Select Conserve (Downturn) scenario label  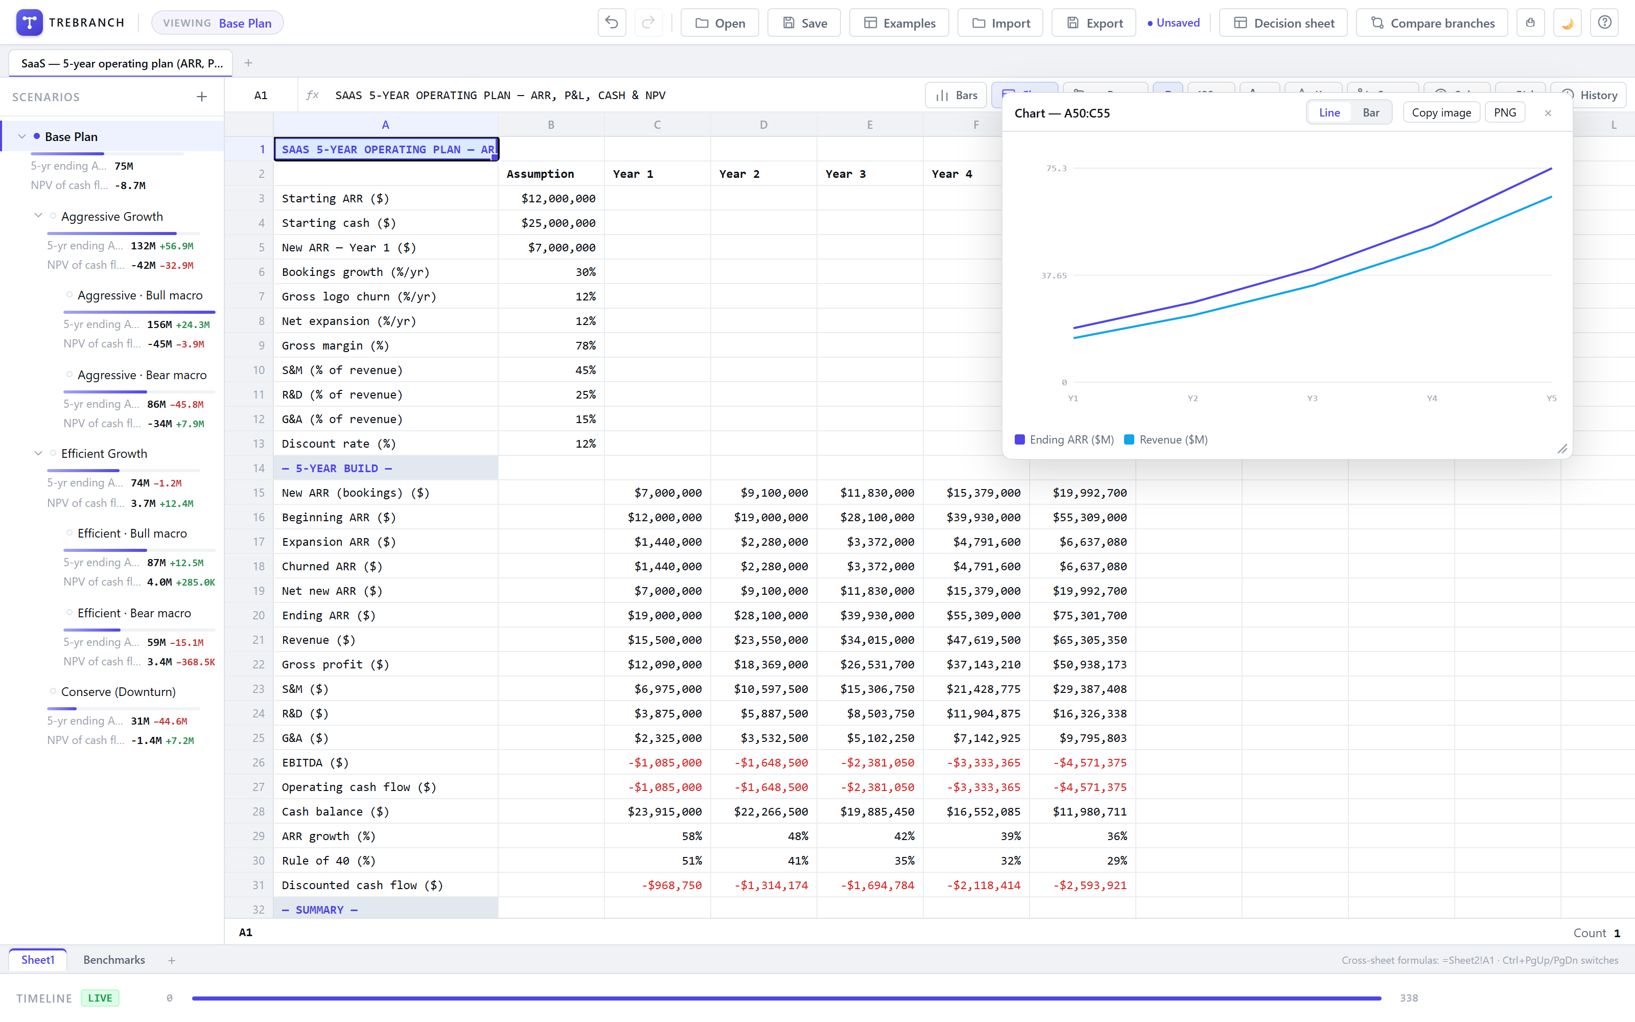pyautogui.click(x=118, y=691)
